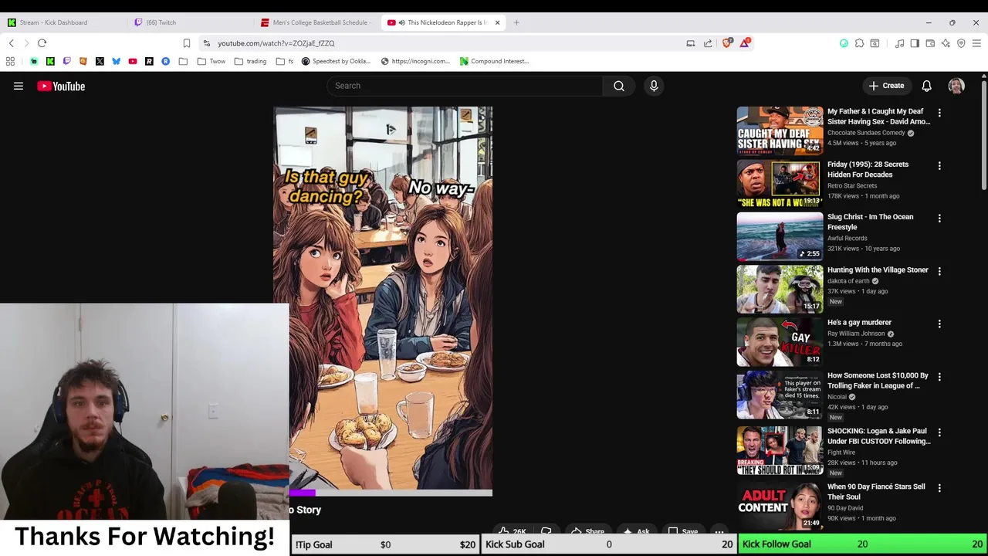Open Slug Christ Im The Ocean thumbnail
This screenshot has width=988, height=556.
(780, 236)
